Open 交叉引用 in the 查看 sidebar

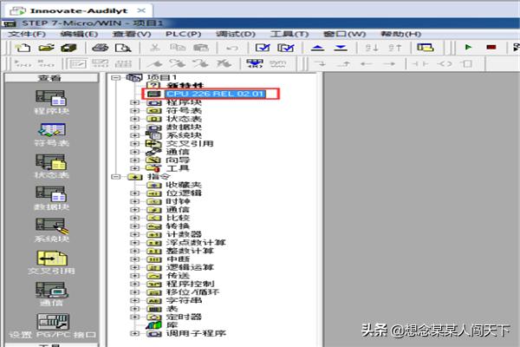tap(51, 262)
